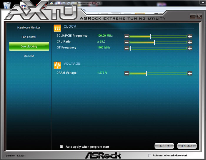Increase DRAM Voltage with plus button

click(x=190, y=73)
